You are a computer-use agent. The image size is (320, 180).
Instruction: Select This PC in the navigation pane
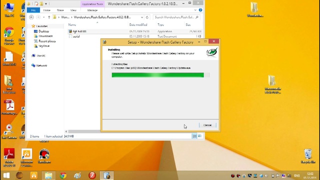41,55
